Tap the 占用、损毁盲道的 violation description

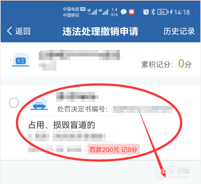pos(62,125)
